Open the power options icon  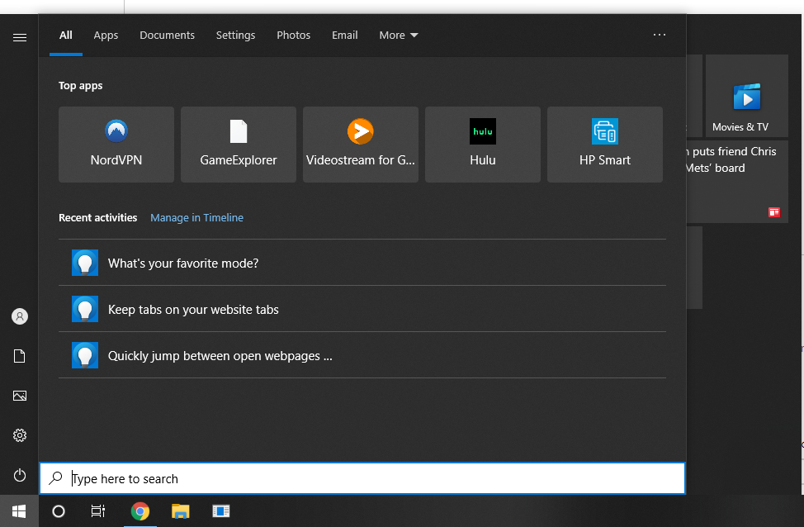tap(19, 475)
